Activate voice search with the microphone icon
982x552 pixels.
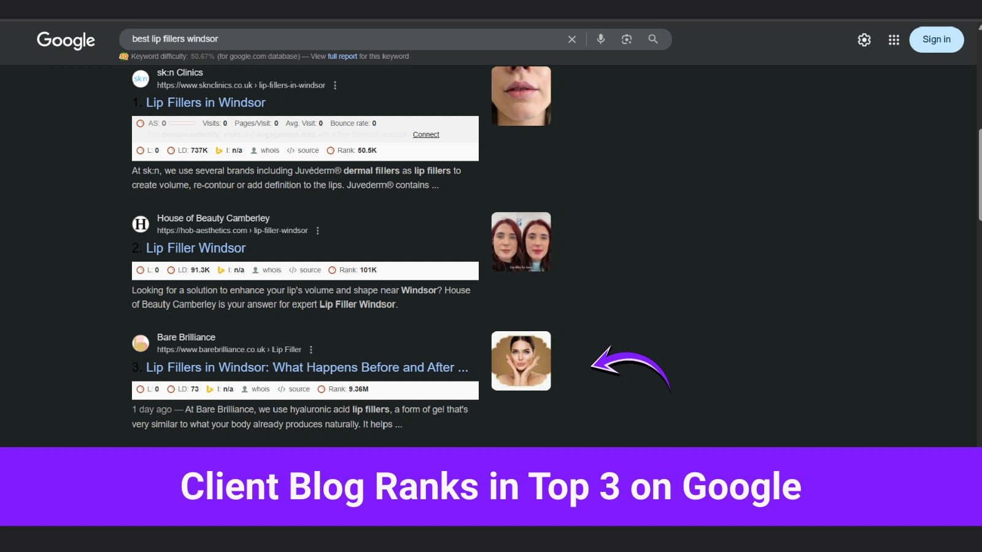coord(600,39)
